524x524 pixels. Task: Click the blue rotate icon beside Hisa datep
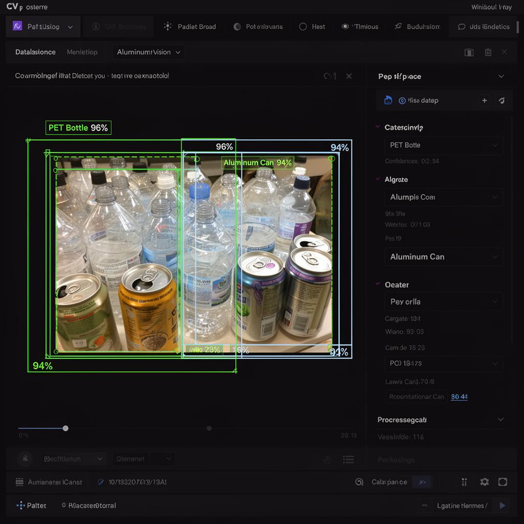[x=388, y=100]
